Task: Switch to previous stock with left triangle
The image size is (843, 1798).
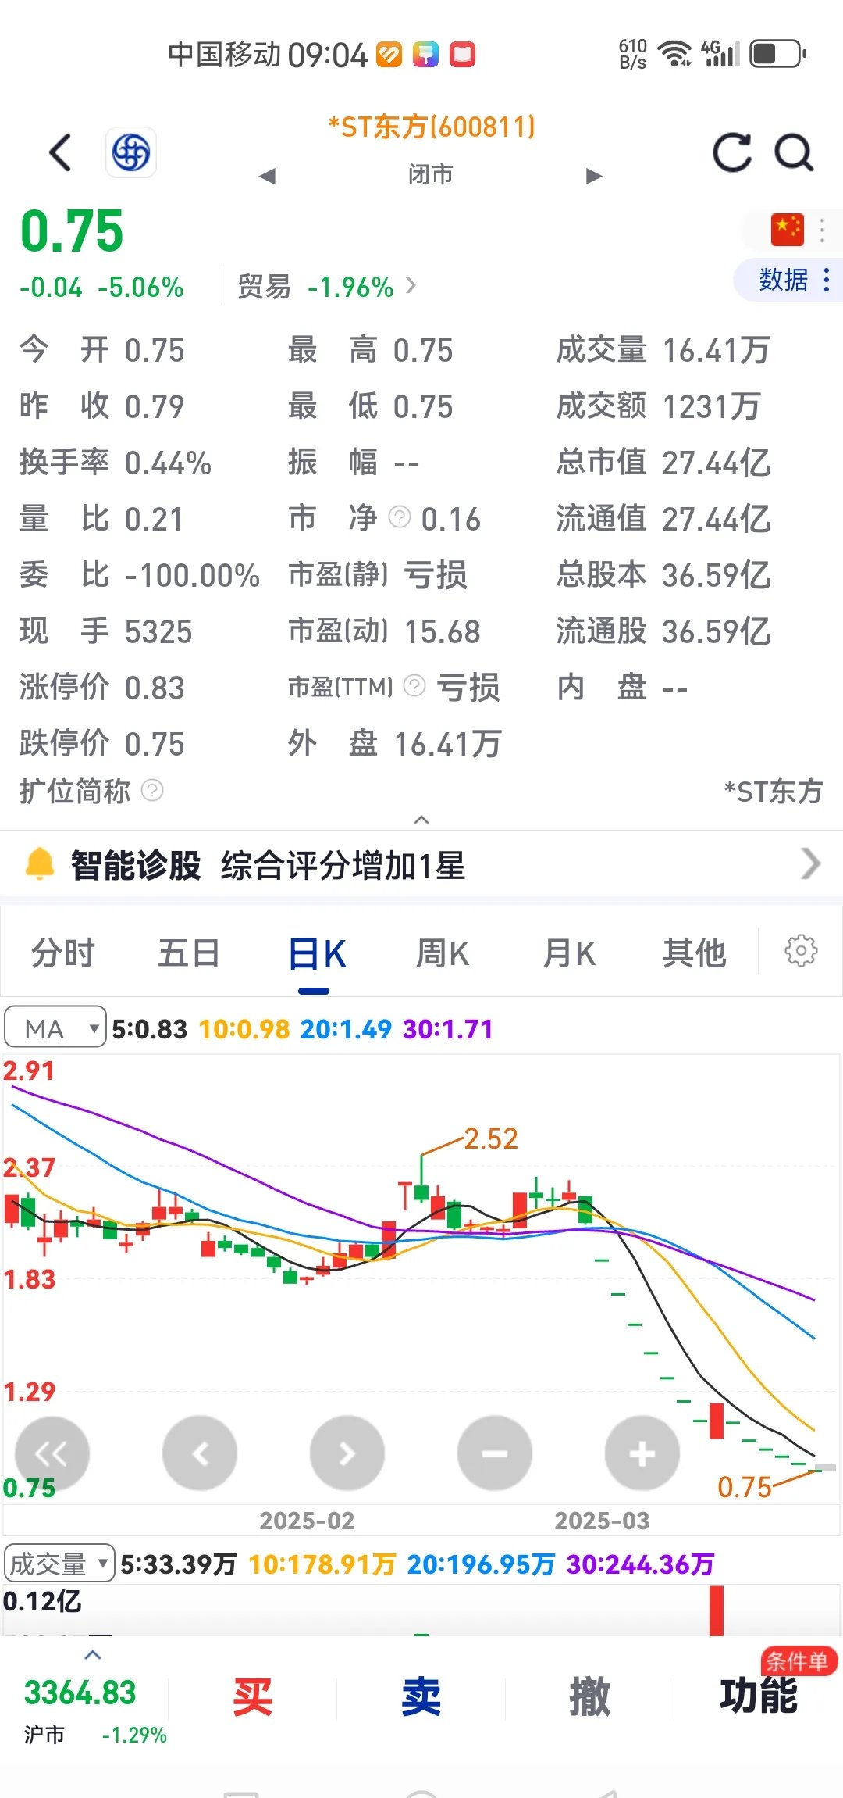Action: (x=268, y=176)
